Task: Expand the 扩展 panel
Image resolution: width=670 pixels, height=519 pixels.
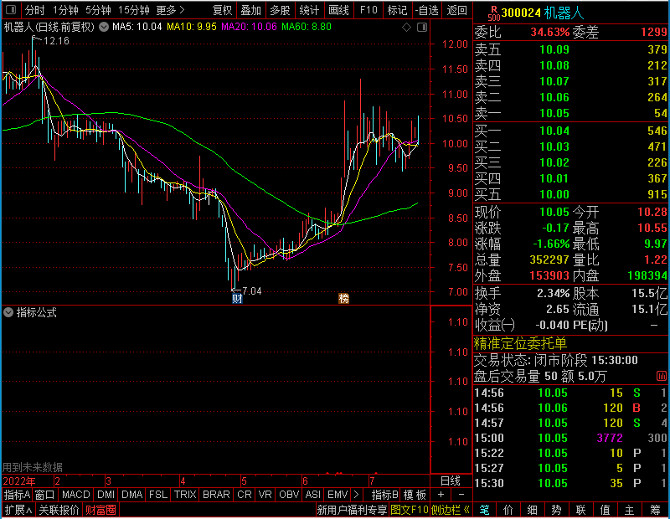Action: pyautogui.click(x=18, y=510)
